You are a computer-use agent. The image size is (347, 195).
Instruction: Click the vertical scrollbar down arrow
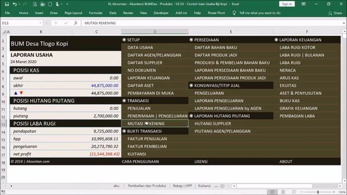click(x=344, y=181)
